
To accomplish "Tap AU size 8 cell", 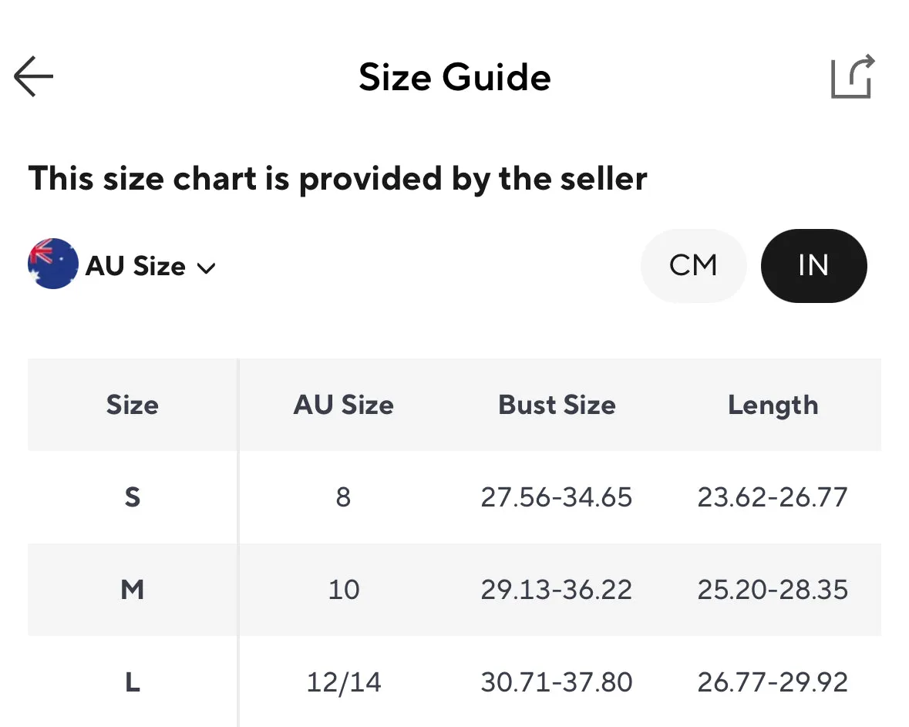I will (x=343, y=497).
